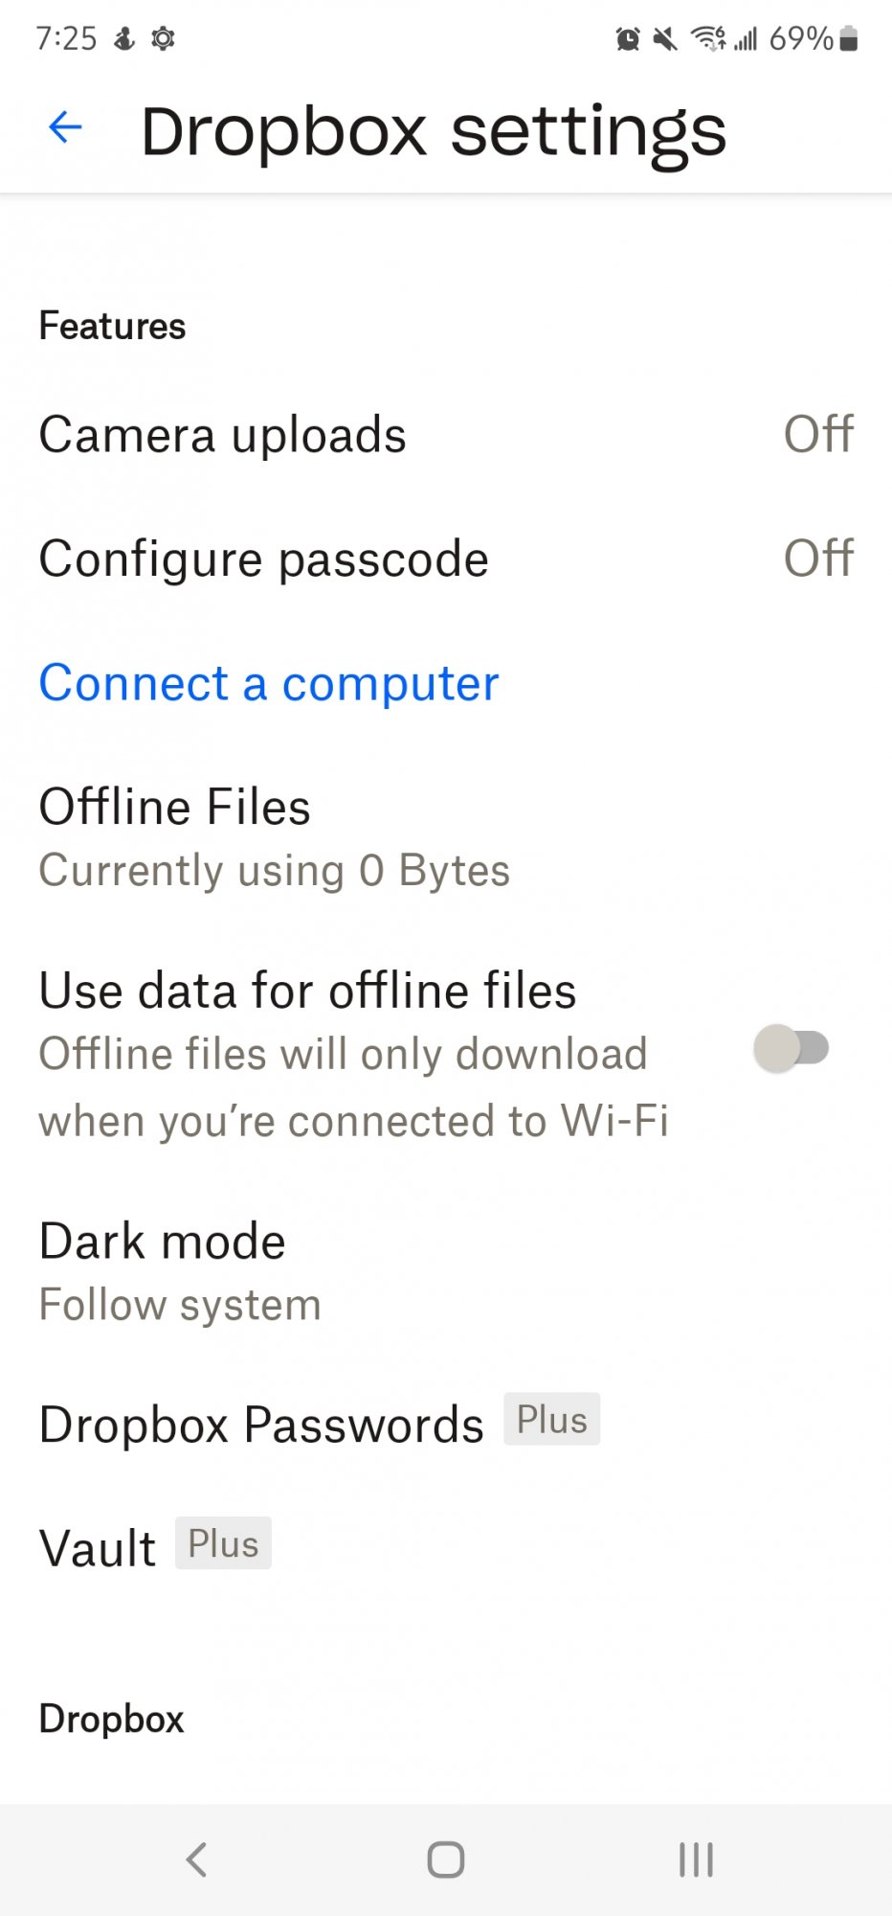892x1916 pixels.
Task: Tap the Android home navigation button
Action: pyautogui.click(x=446, y=1859)
